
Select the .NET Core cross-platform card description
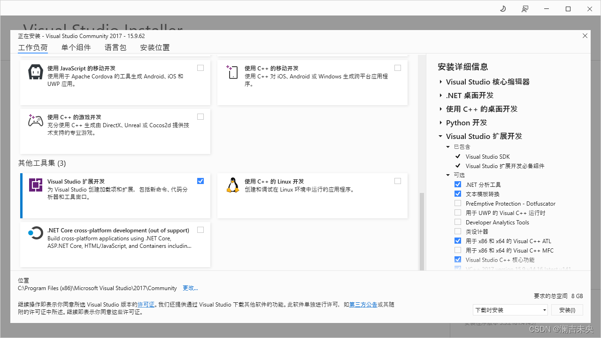[x=119, y=242]
